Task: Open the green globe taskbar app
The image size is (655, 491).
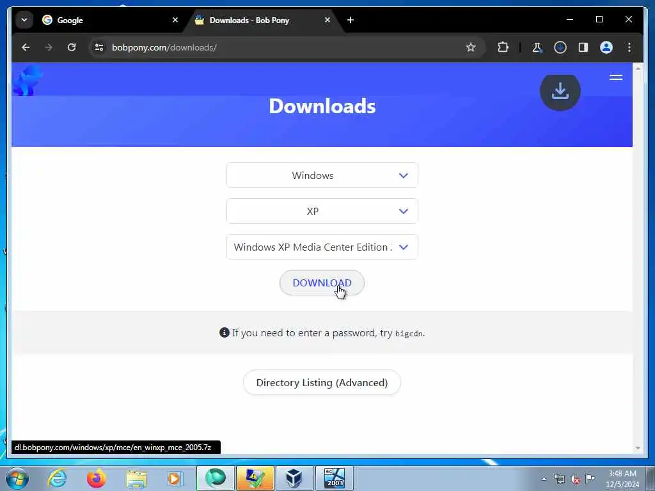Action: pos(215,478)
